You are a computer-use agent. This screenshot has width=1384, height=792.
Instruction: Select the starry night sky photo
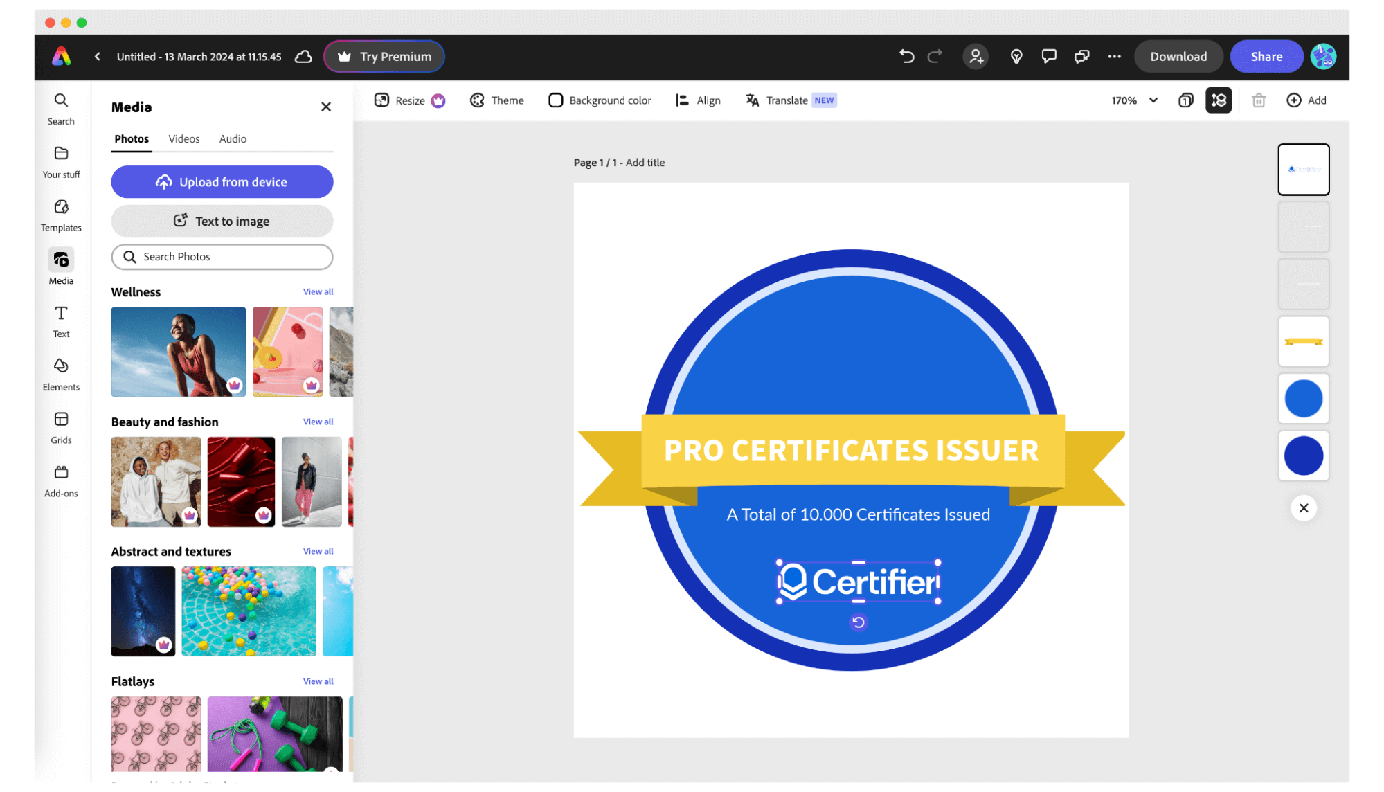(x=143, y=611)
